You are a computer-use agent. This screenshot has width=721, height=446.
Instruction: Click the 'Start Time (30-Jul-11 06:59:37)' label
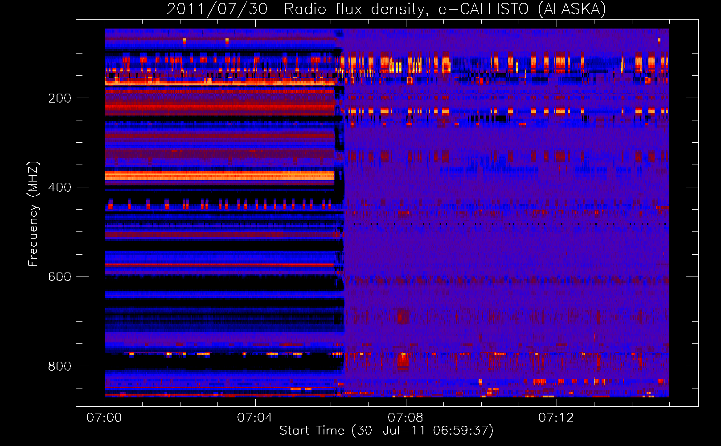[386, 431]
